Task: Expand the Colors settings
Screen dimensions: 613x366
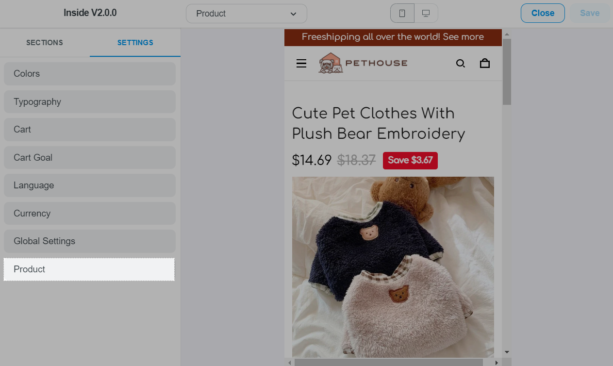Action: pyautogui.click(x=90, y=74)
